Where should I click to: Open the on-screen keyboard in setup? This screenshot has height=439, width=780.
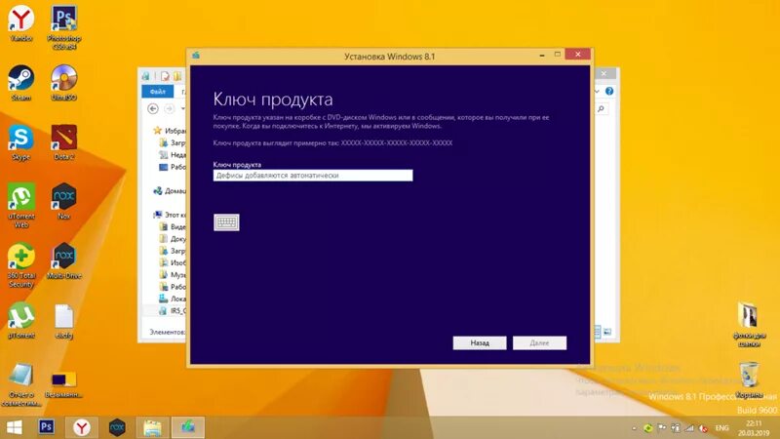coord(226,222)
